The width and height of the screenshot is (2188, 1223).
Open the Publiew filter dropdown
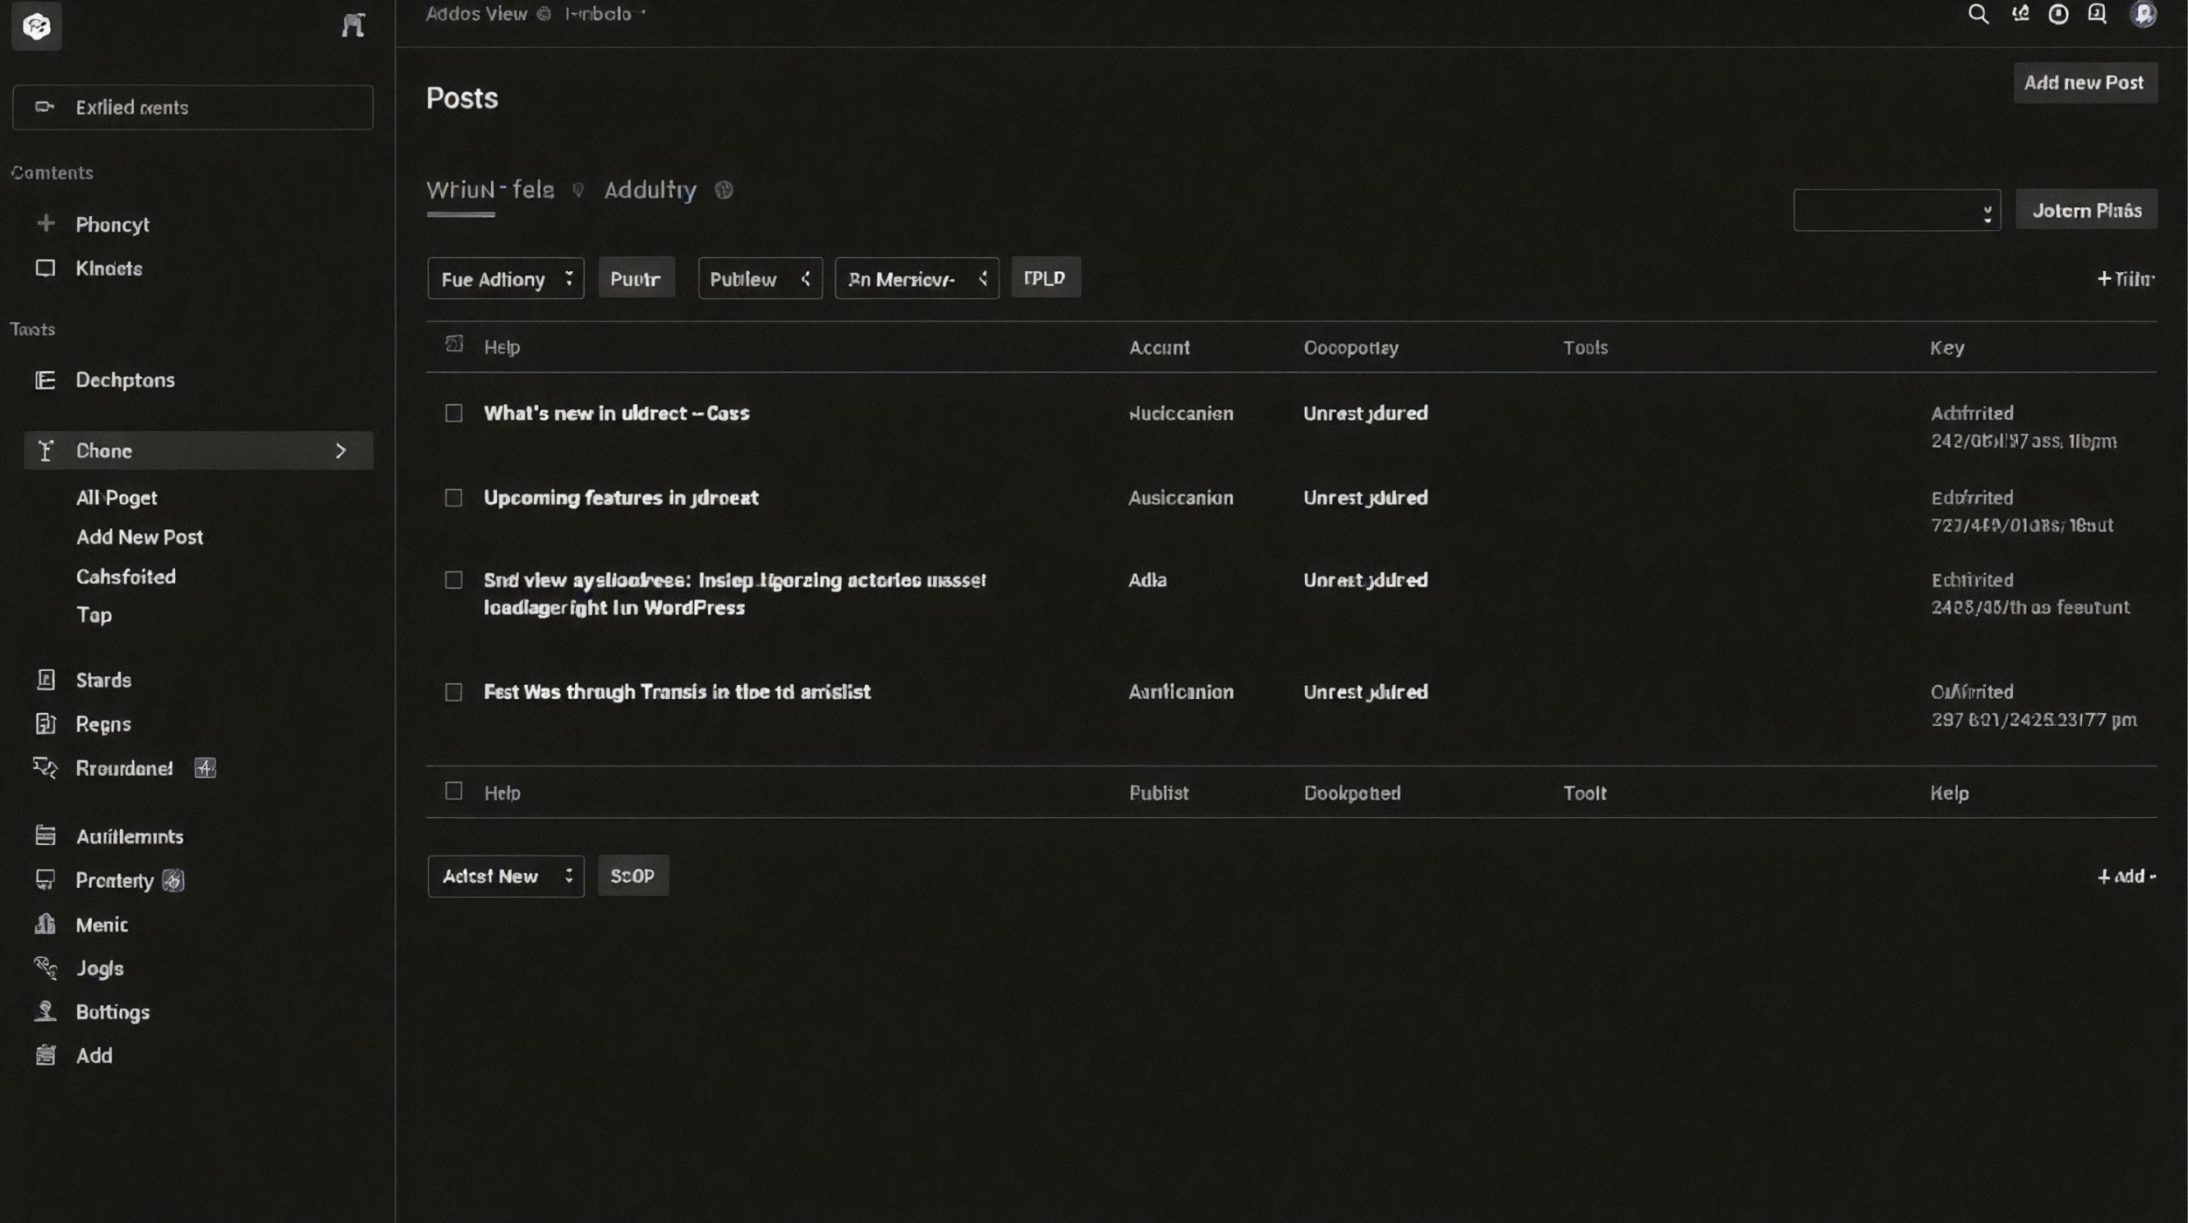[x=760, y=278]
